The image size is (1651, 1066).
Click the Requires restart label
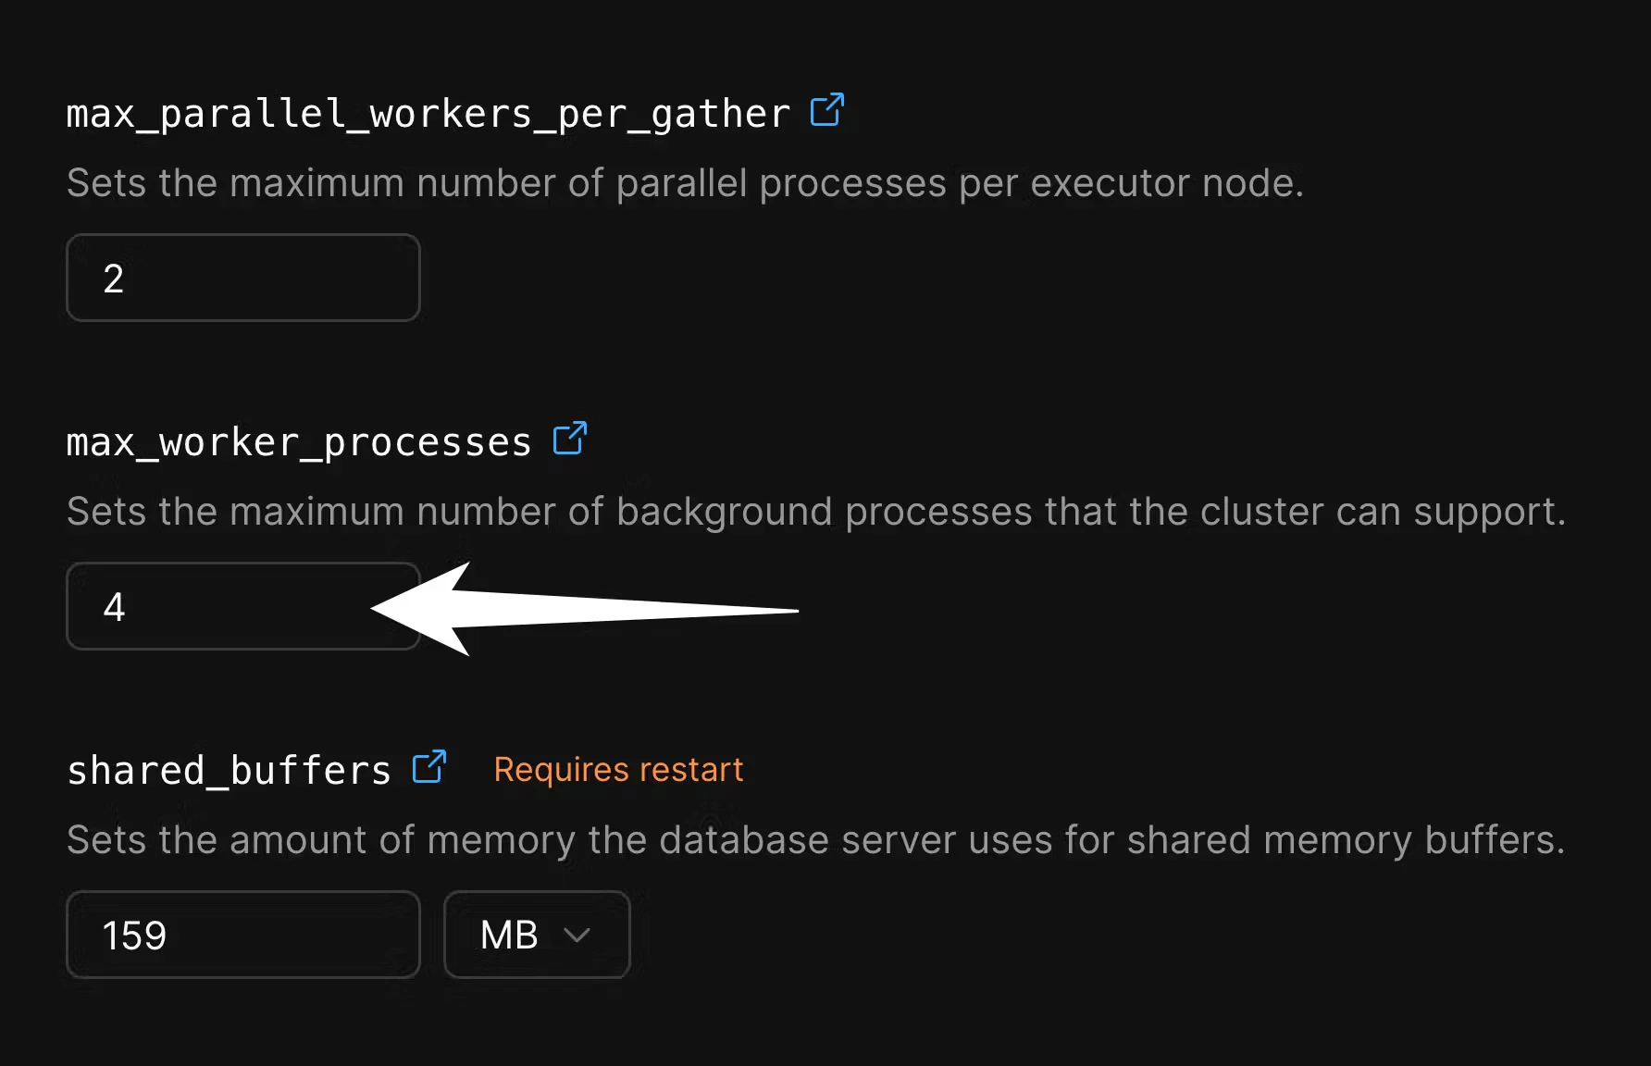[x=618, y=769]
